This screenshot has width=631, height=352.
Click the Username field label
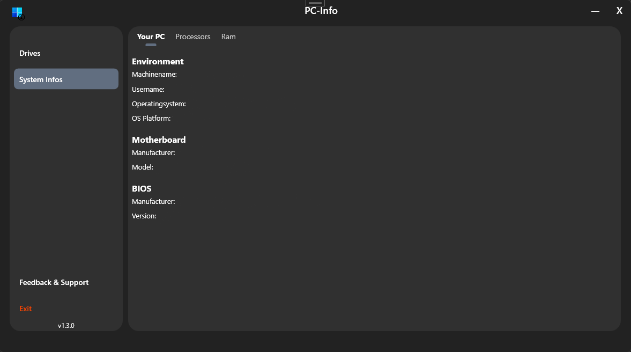pos(148,89)
